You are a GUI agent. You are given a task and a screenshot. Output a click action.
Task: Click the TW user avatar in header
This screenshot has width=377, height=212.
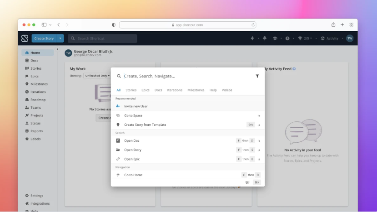tap(350, 39)
